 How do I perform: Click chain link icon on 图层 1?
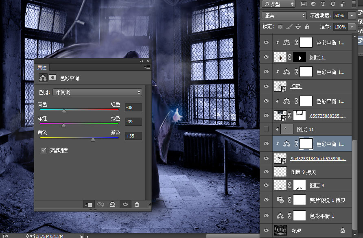click(290, 57)
